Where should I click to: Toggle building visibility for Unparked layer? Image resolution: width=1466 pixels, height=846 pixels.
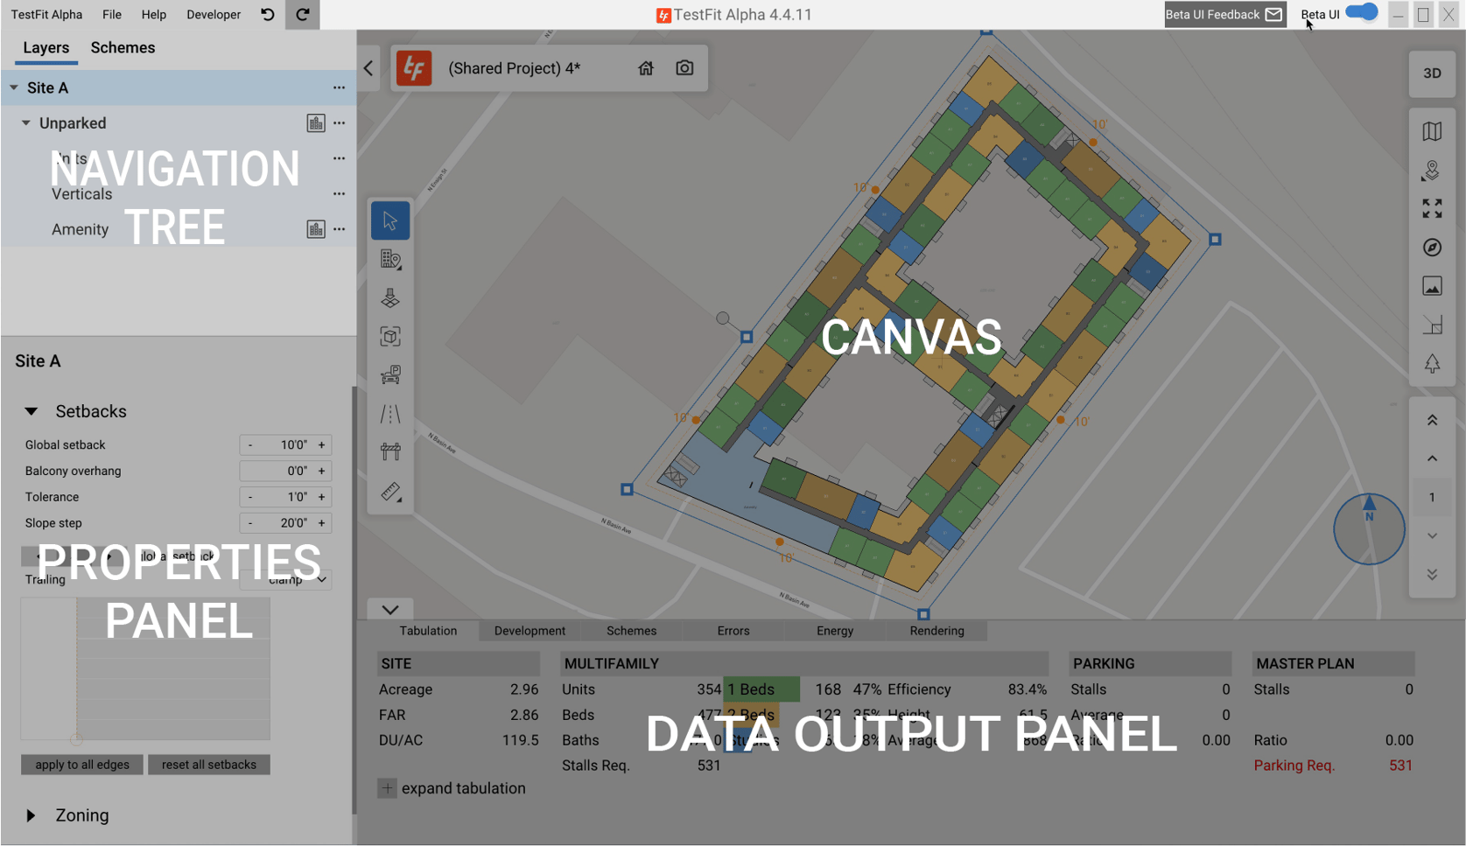(316, 122)
